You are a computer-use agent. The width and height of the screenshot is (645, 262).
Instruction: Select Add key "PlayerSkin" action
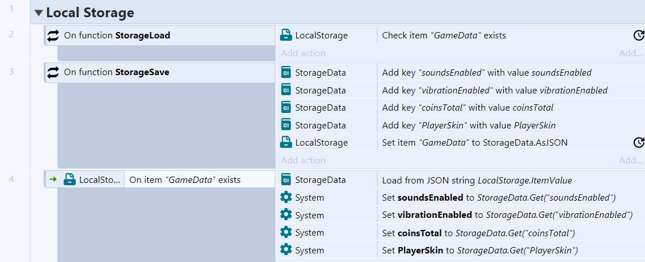point(469,125)
